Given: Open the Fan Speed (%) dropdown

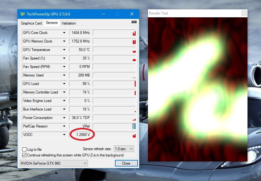Looking at the screenshot, I should pos(64,58).
